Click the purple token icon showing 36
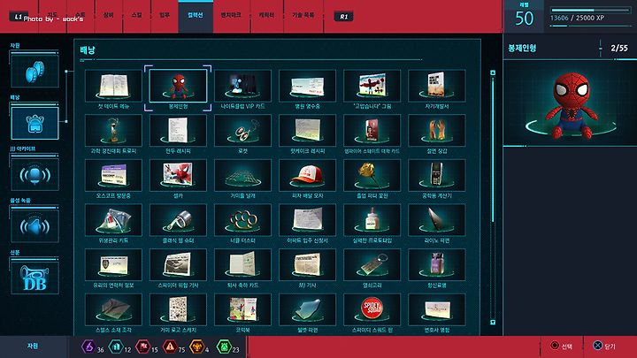 [88, 347]
